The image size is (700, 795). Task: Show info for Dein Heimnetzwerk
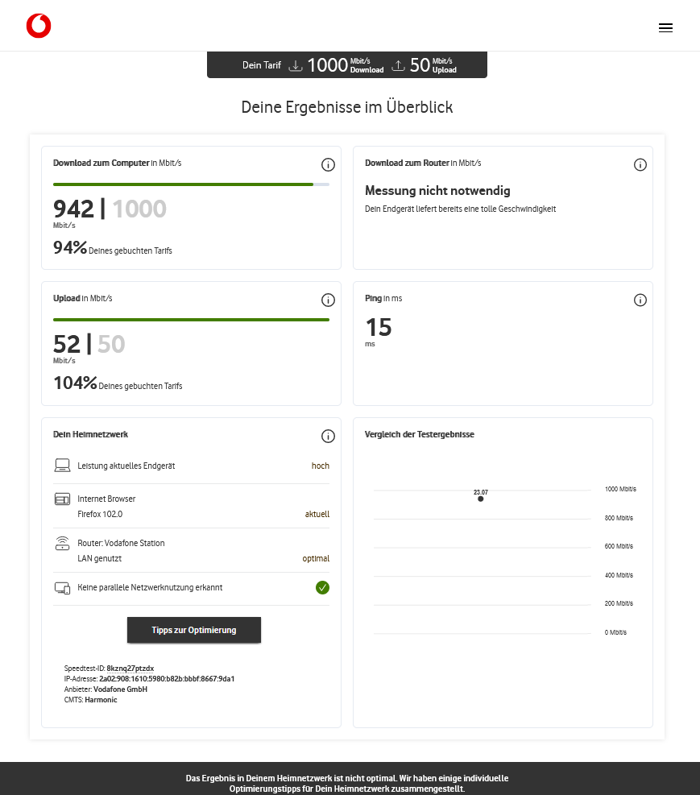point(328,437)
